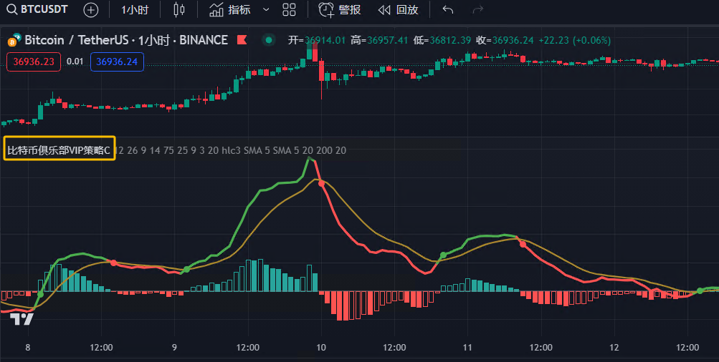
Task: Click the date label 10 on time axis
Action: click(321, 347)
